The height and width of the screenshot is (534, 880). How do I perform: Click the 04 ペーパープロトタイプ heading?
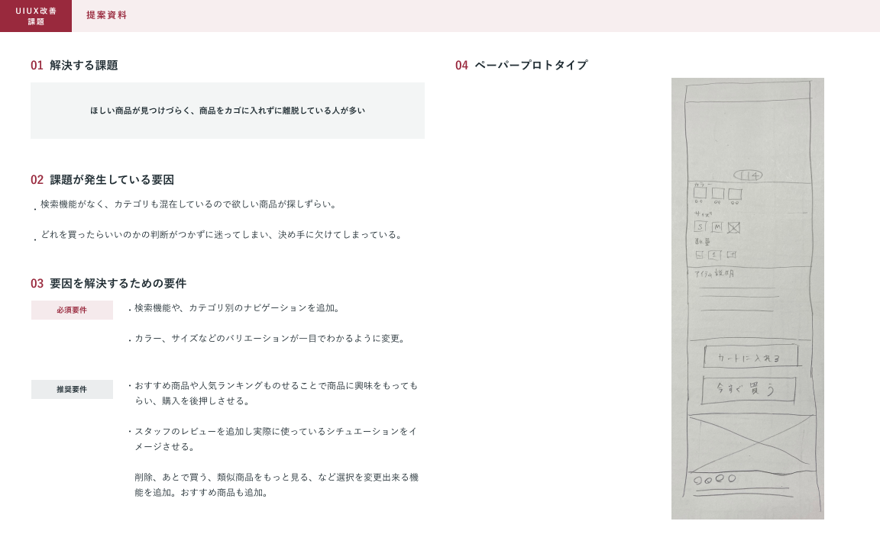[521, 66]
